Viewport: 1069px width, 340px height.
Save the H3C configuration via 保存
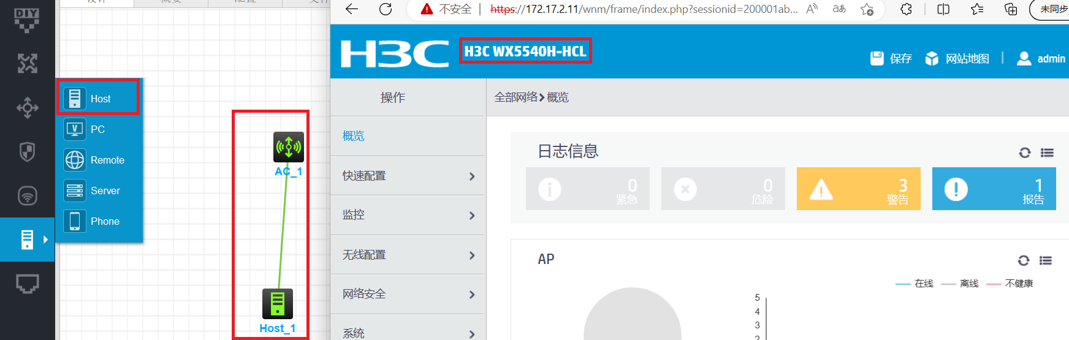point(891,58)
